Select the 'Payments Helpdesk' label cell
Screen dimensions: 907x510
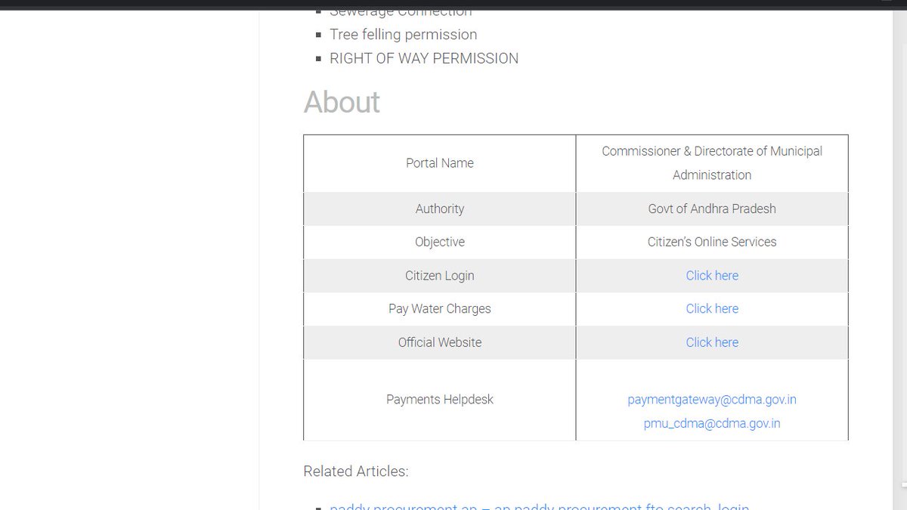click(440, 400)
